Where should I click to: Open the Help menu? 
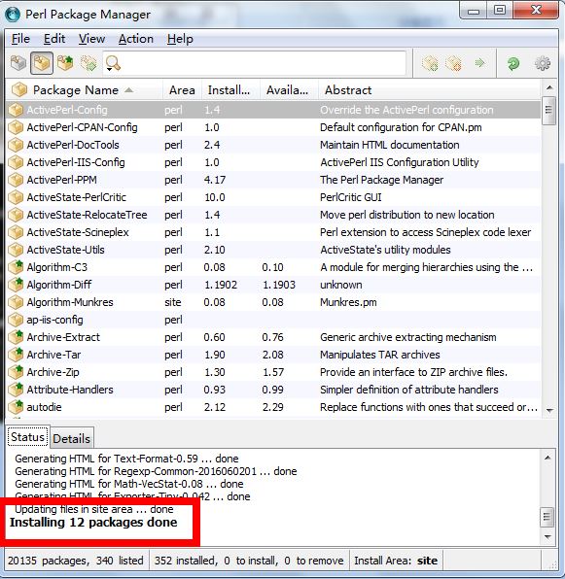tap(180, 39)
